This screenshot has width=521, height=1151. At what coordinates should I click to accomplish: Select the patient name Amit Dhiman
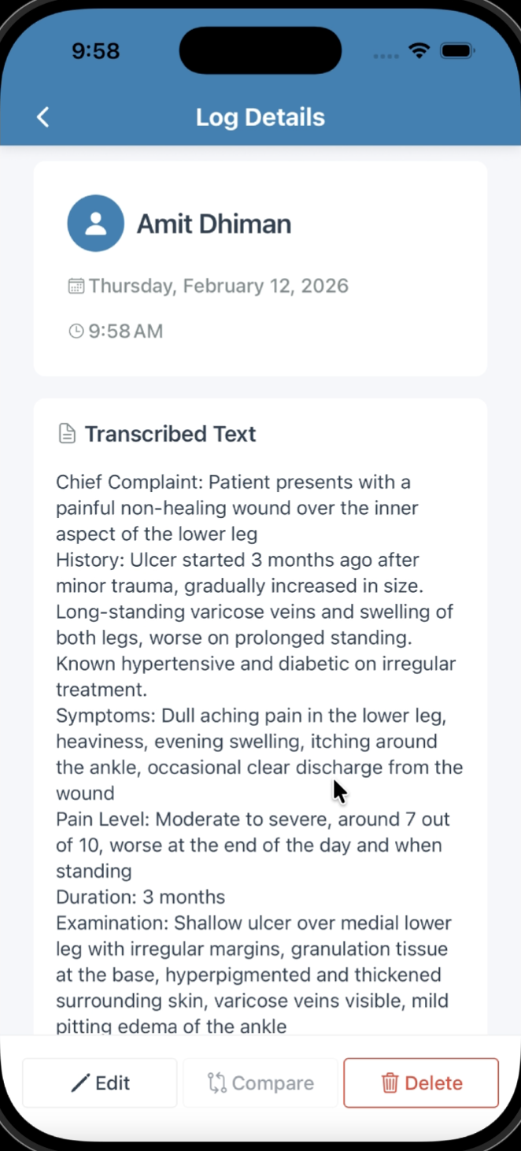point(214,223)
